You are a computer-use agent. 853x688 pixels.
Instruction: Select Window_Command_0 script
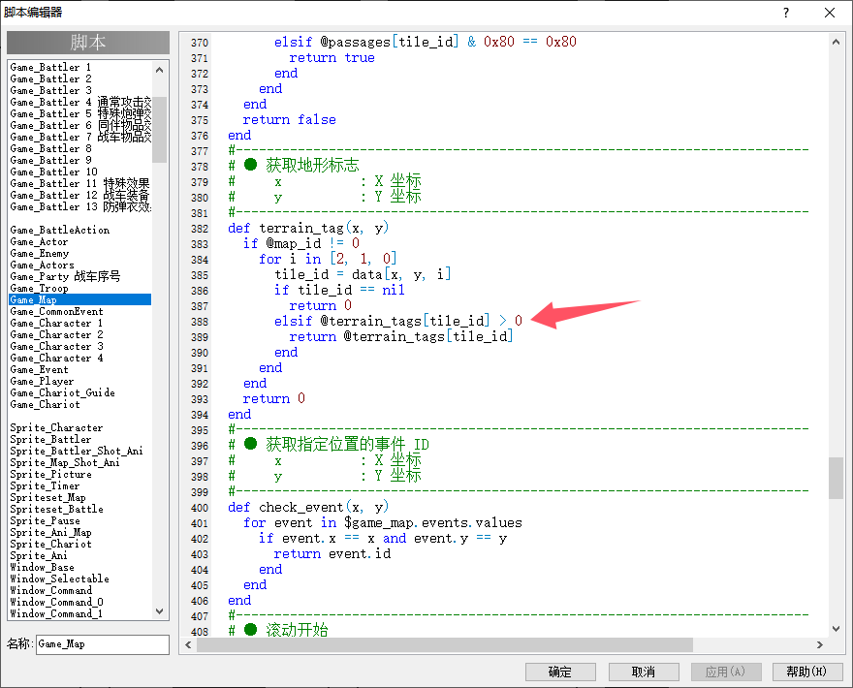pyautogui.click(x=56, y=602)
